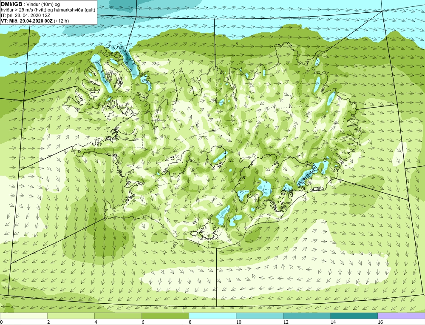Image resolution: width=425 pixels, height=325 pixels.
Task: Click legend label '12' on the scale
Action: [286, 322]
